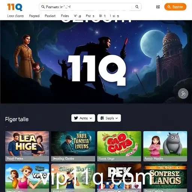Click the icon in second filter dropdown
Screen dimensions: 192x192
point(102,118)
